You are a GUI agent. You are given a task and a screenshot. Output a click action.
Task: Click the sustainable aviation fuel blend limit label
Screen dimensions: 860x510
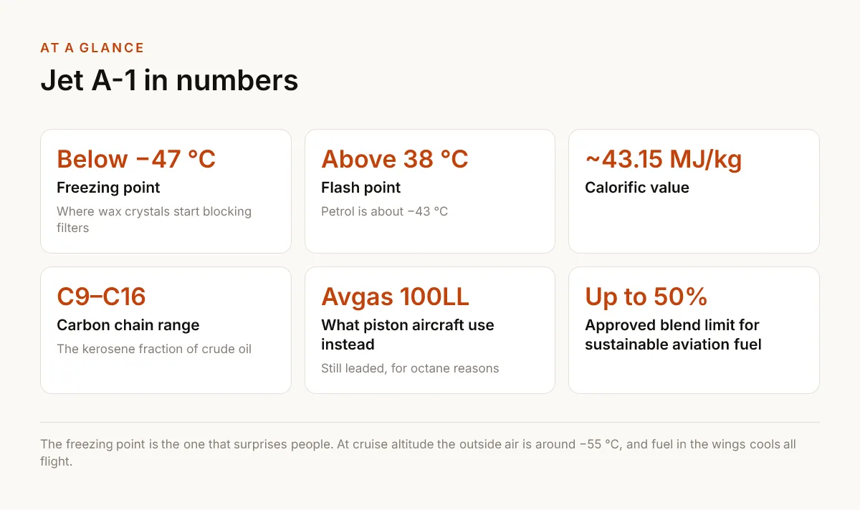pyautogui.click(x=673, y=335)
